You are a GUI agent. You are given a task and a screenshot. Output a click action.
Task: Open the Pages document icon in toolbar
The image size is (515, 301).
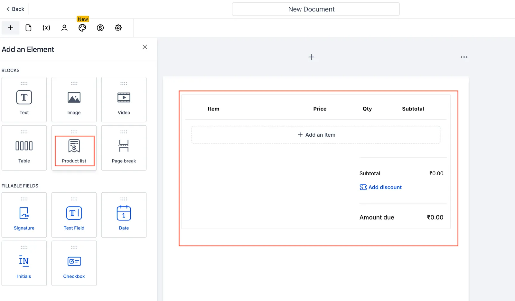28,28
